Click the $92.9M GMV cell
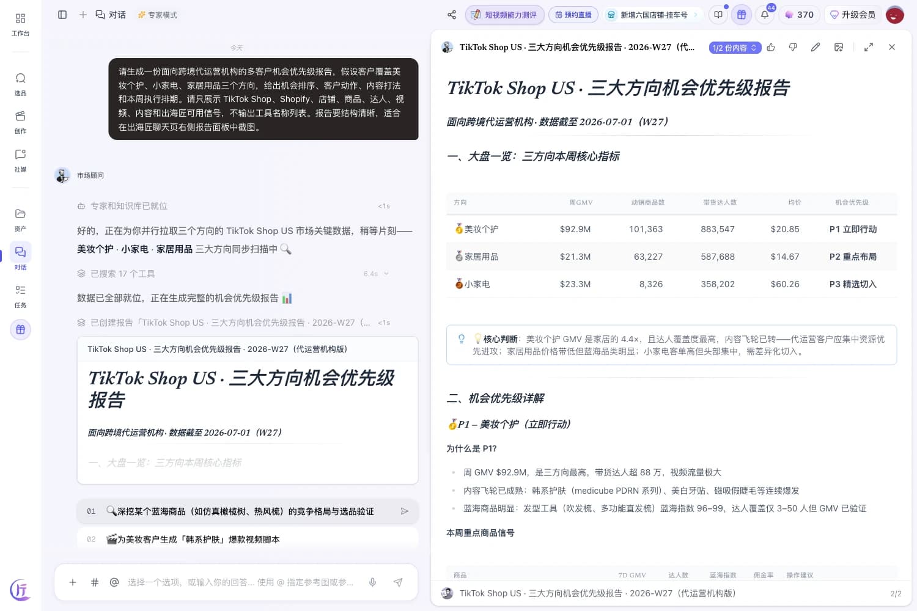Screen dimensions: 917x611 [575, 229]
